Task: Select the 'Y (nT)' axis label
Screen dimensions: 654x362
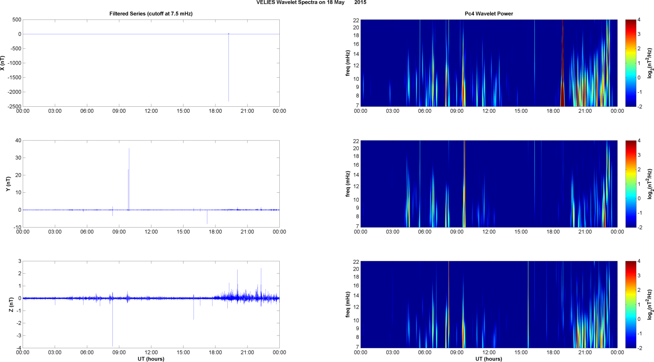Action: click(8, 184)
